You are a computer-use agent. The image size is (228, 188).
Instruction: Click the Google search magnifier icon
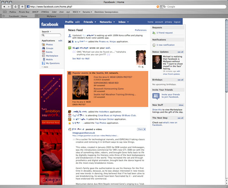click(164, 6)
